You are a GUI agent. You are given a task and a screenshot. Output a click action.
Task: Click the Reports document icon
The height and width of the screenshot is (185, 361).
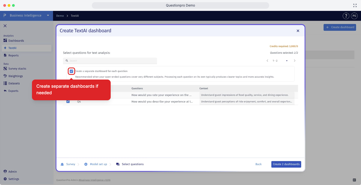(x=5, y=55)
